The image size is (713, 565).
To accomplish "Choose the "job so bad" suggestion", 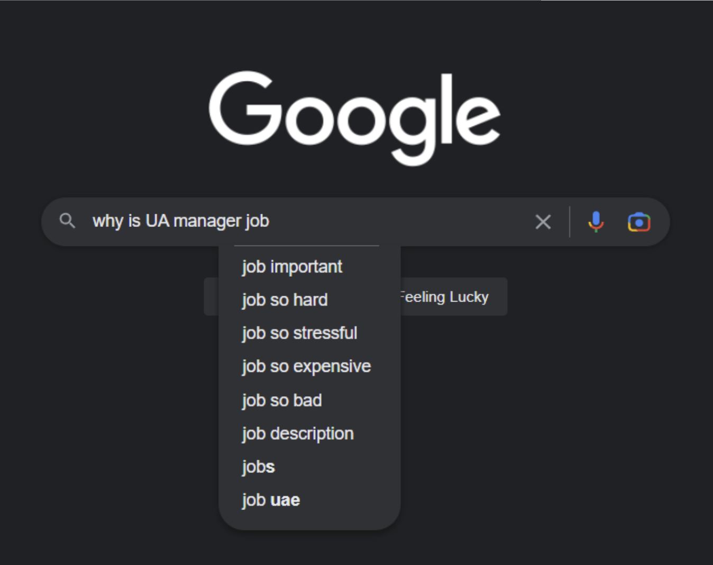I will click(309, 400).
